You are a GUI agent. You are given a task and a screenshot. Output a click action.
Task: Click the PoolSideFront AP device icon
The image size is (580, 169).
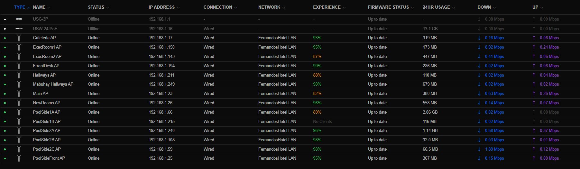tap(19, 158)
